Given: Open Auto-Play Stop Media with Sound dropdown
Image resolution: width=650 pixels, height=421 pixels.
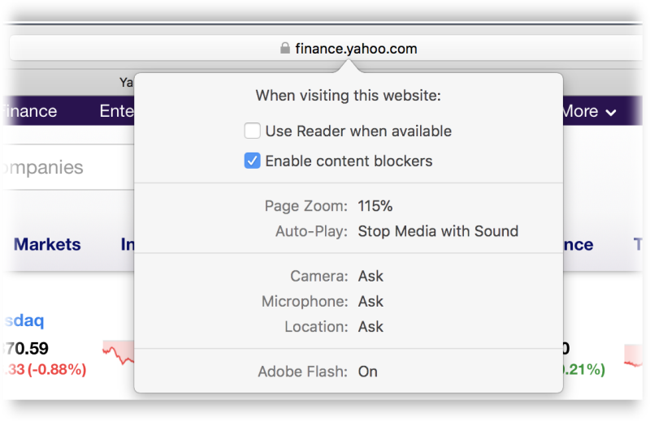Looking at the screenshot, I should coord(438,231).
